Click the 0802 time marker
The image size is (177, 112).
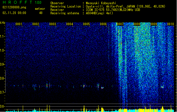pyautogui.click(x=36, y=24)
